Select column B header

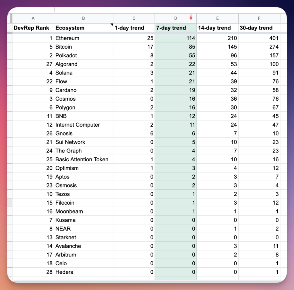tap(84, 18)
